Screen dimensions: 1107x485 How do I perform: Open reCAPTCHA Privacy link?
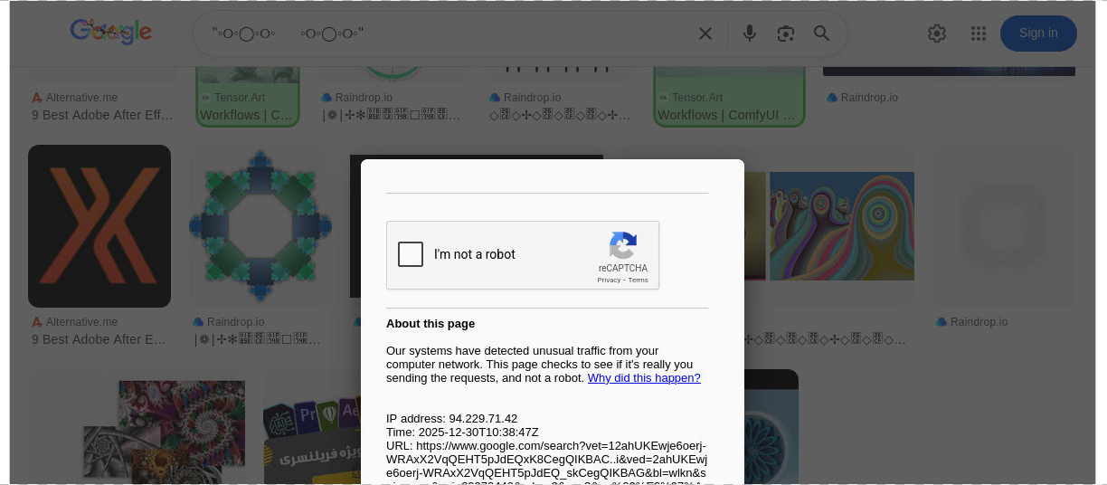click(x=609, y=281)
